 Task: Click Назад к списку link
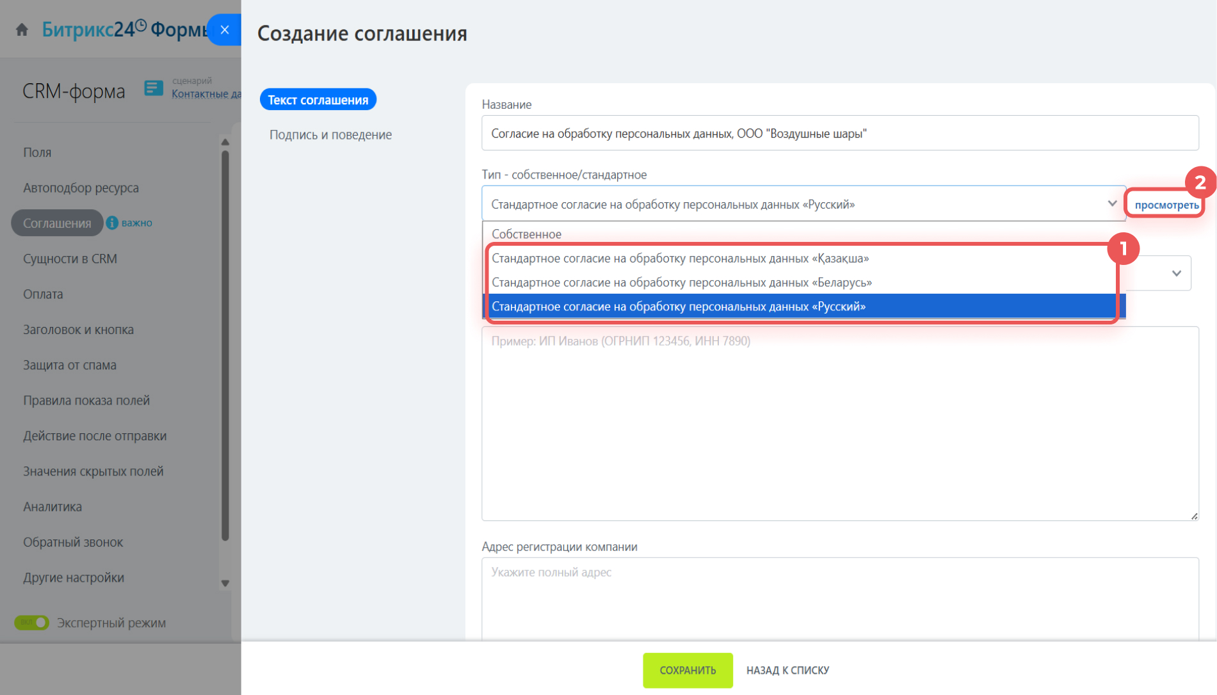point(787,670)
